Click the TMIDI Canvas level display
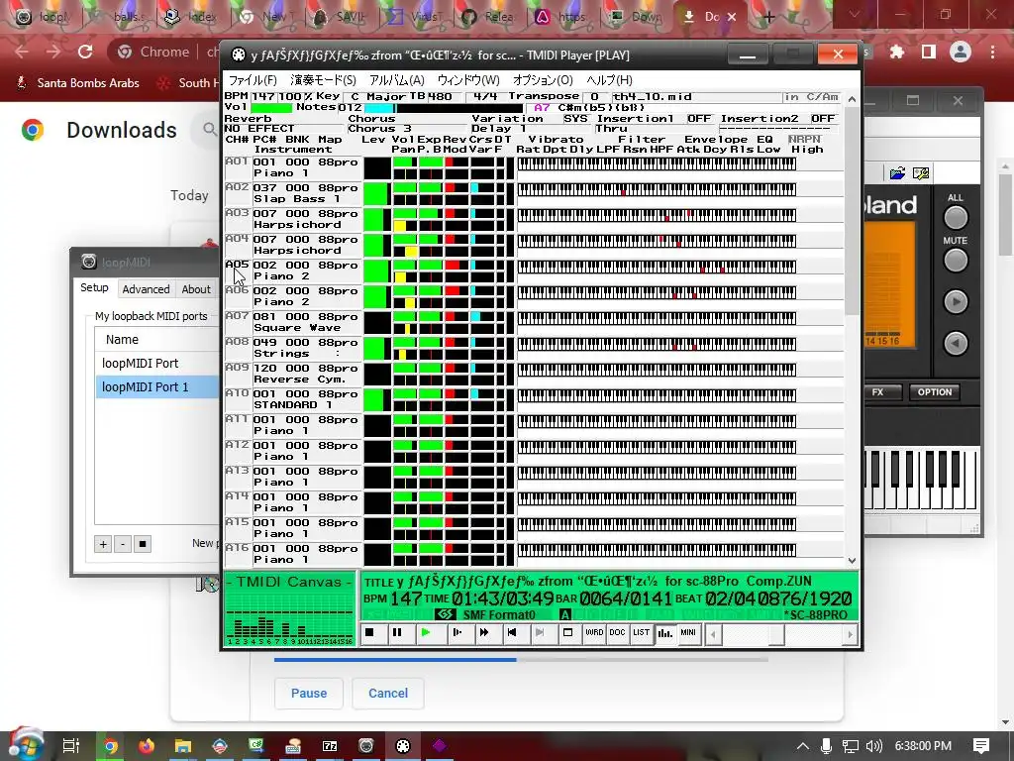This screenshot has height=761, width=1014. click(x=290, y=609)
